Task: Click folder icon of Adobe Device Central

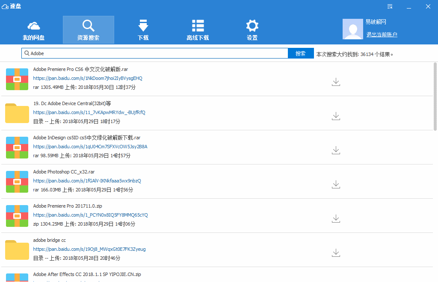Action: [x=17, y=113]
